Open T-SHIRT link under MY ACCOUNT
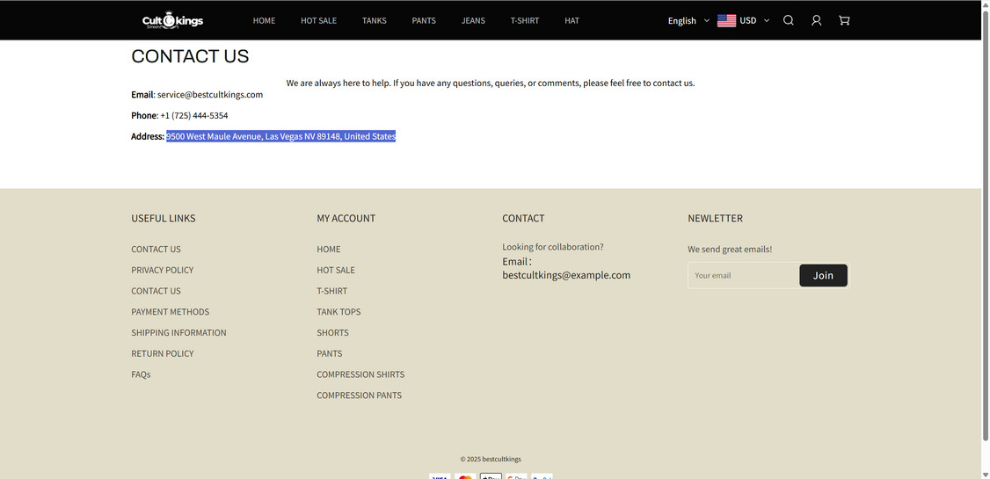Image resolution: width=990 pixels, height=479 pixels. [332, 291]
